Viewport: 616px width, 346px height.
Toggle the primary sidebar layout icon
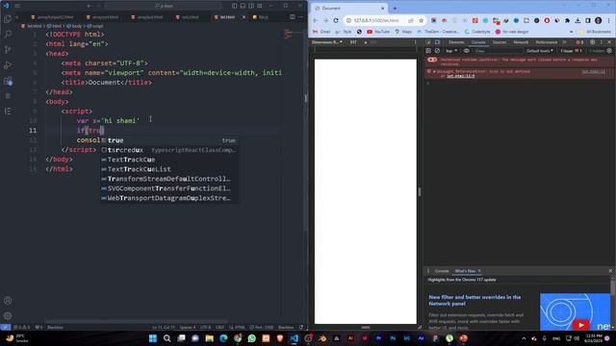[x=235, y=6]
